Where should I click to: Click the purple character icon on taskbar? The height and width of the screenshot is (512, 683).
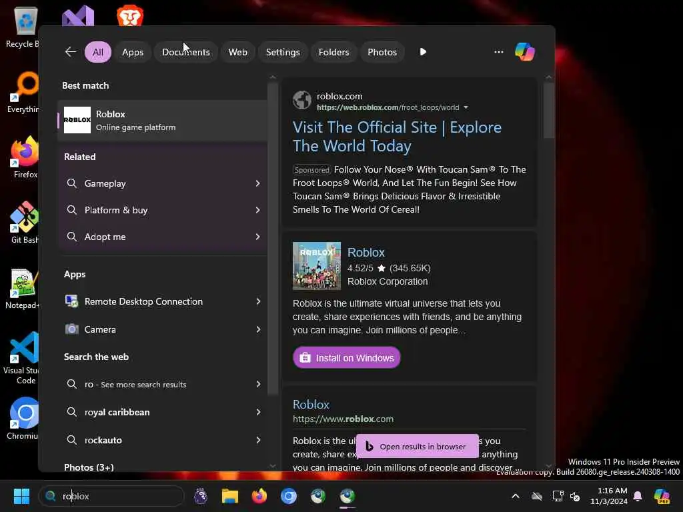click(200, 496)
